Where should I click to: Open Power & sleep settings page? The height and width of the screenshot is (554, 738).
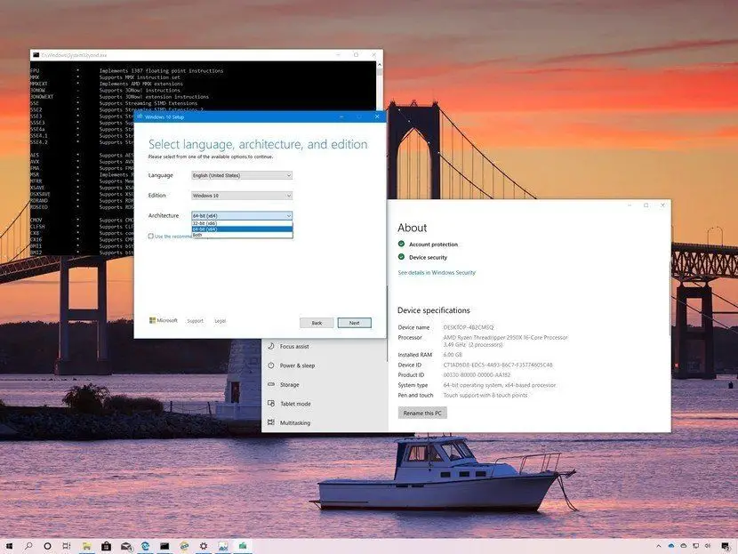297,365
